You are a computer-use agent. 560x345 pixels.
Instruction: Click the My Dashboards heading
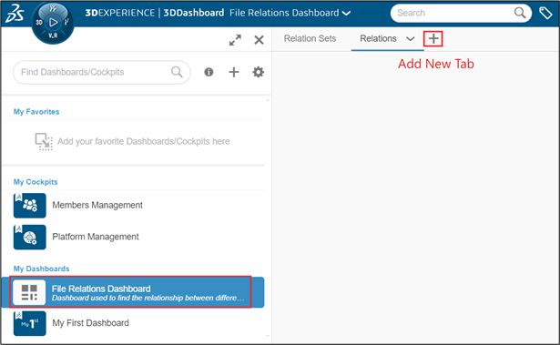click(x=41, y=269)
